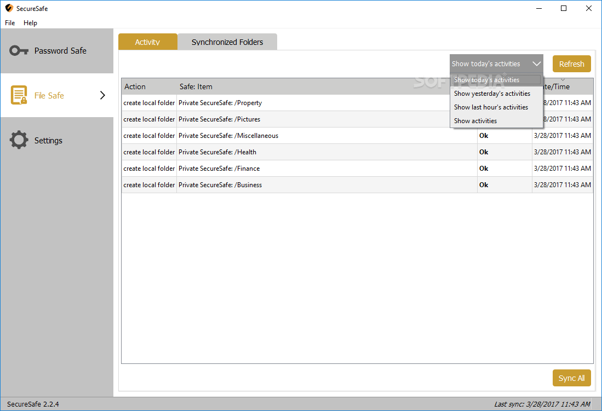Click the date/time in the Health row
This screenshot has width=602, height=411.
click(x=563, y=152)
